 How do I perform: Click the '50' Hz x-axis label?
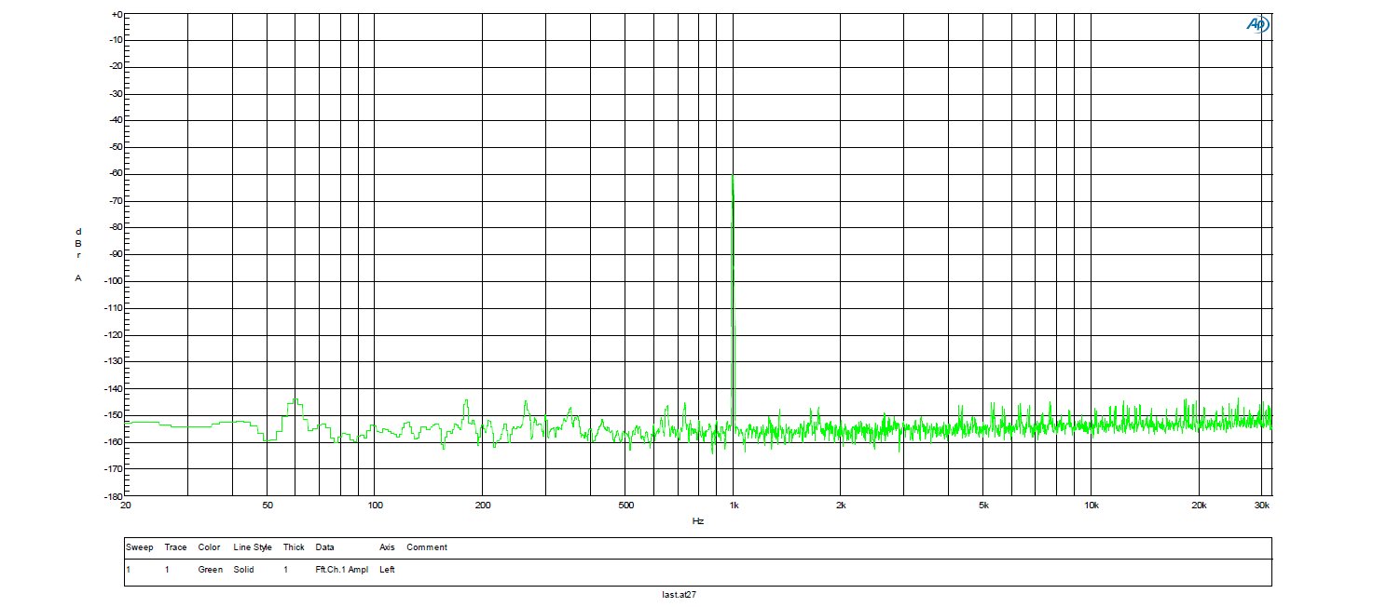268,506
